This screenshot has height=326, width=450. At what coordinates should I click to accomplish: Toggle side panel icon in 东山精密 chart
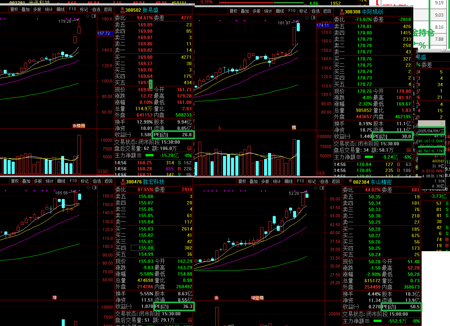322,188
